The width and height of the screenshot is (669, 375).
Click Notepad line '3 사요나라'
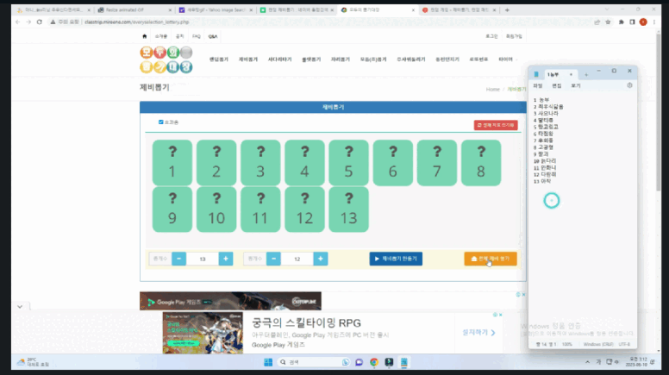pos(546,114)
